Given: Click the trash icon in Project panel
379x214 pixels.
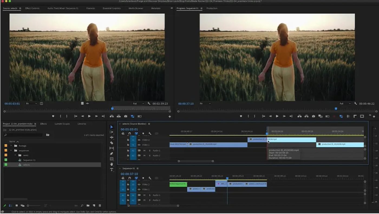Looking at the screenshot, I should (x=100, y=206).
